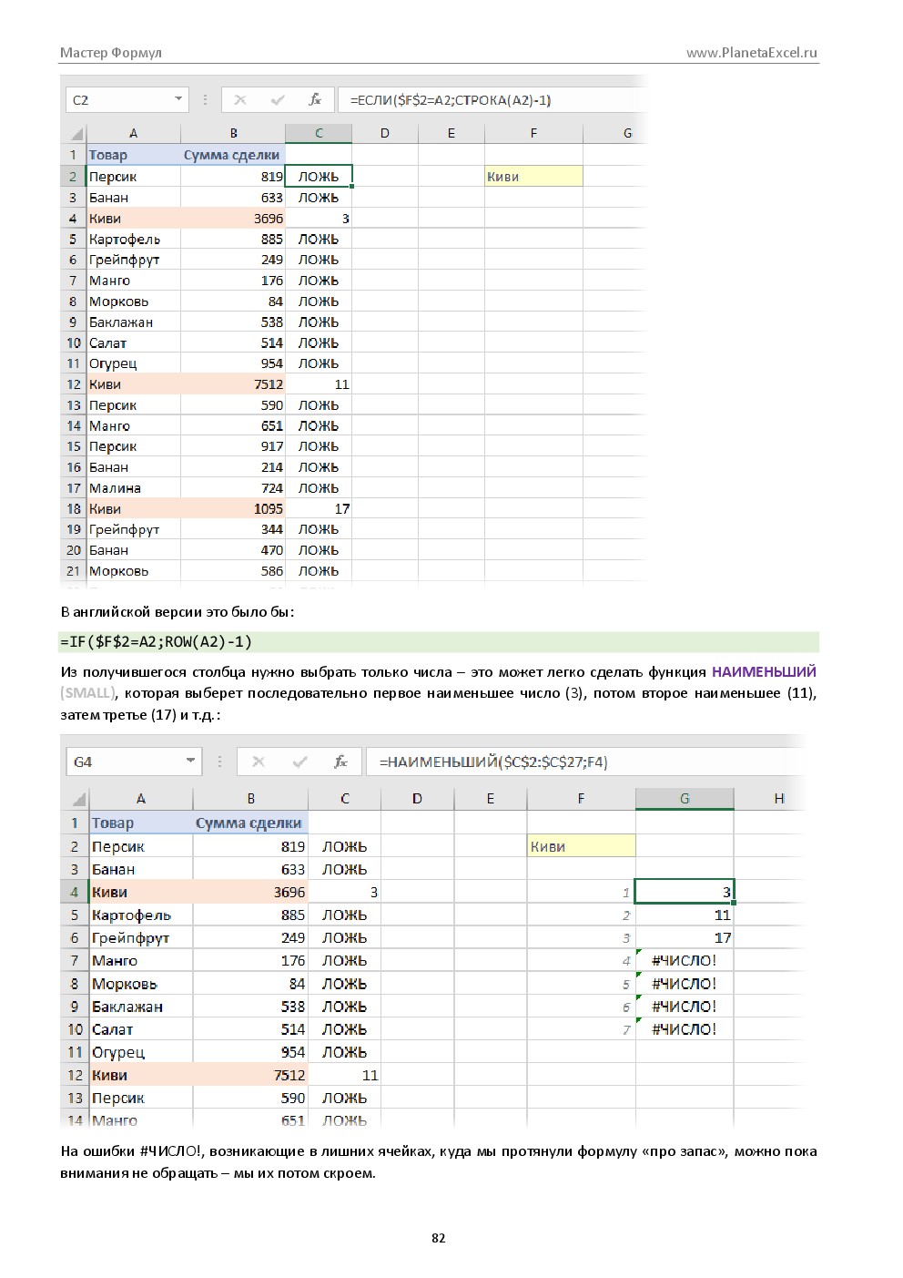
Task: Open www.PlanetaExcel.ru link in header
Action: pyautogui.click(x=752, y=53)
